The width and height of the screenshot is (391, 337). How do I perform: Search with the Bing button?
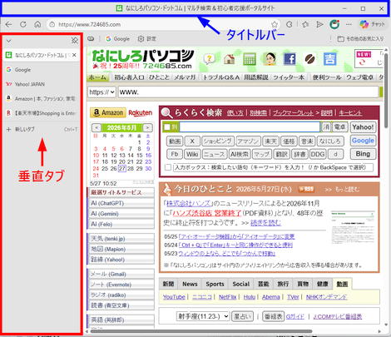363,154
